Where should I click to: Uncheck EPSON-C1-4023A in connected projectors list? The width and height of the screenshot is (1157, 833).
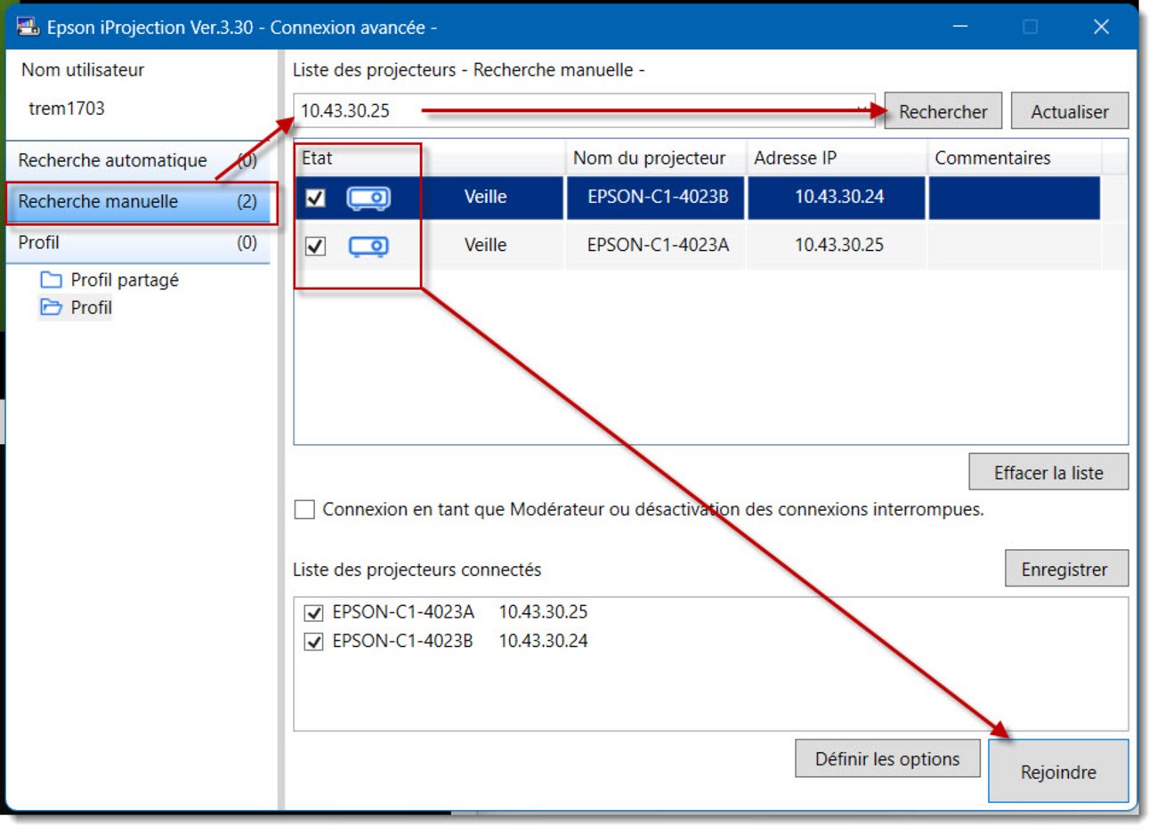[313, 613]
